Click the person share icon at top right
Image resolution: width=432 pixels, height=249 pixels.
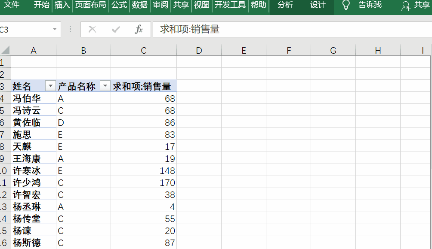(x=406, y=6)
